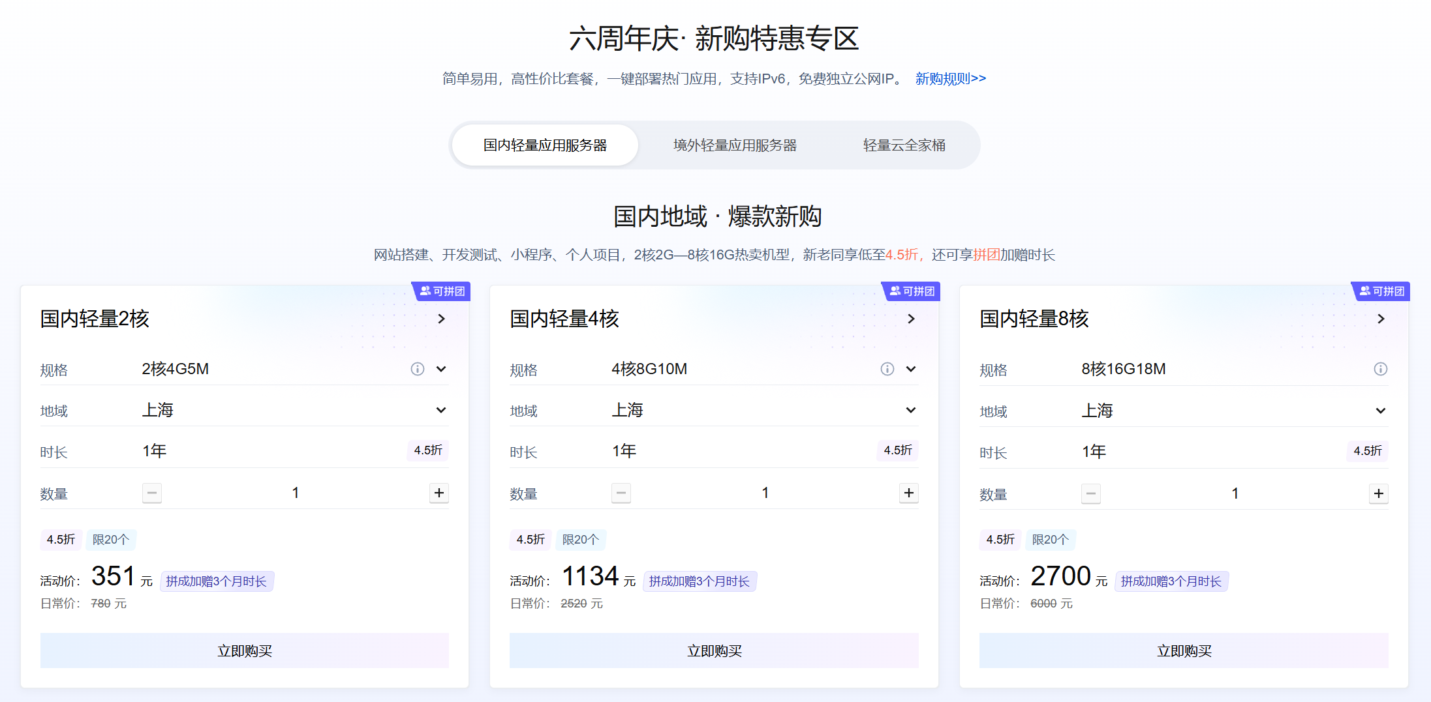Open info icon for 4核8G10M spec
The height and width of the screenshot is (702, 1431).
coord(887,369)
